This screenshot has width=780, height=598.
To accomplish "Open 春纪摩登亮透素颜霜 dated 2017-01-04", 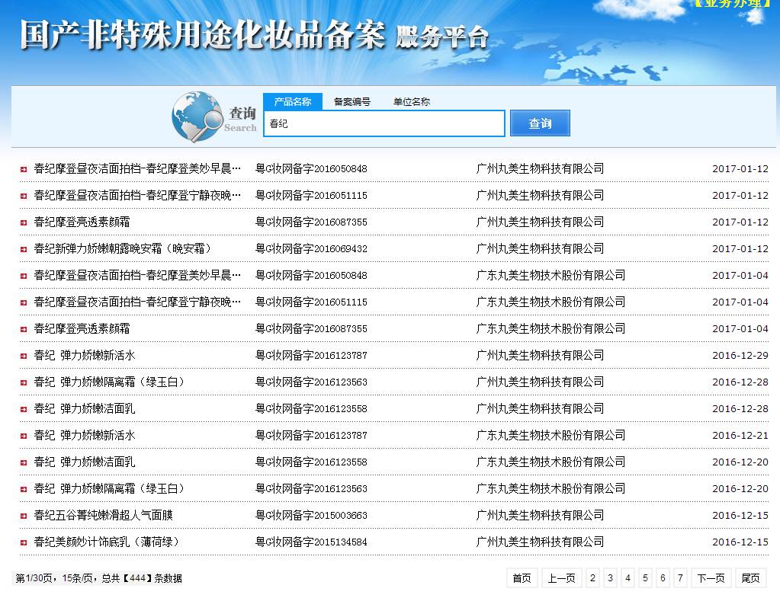I will [x=82, y=328].
